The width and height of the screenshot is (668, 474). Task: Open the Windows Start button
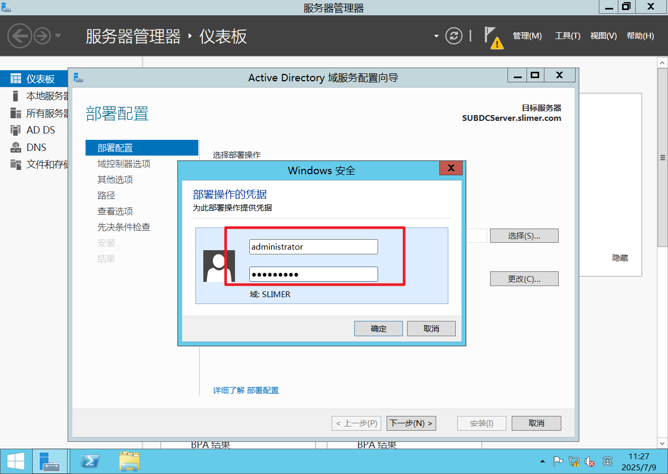[15, 462]
